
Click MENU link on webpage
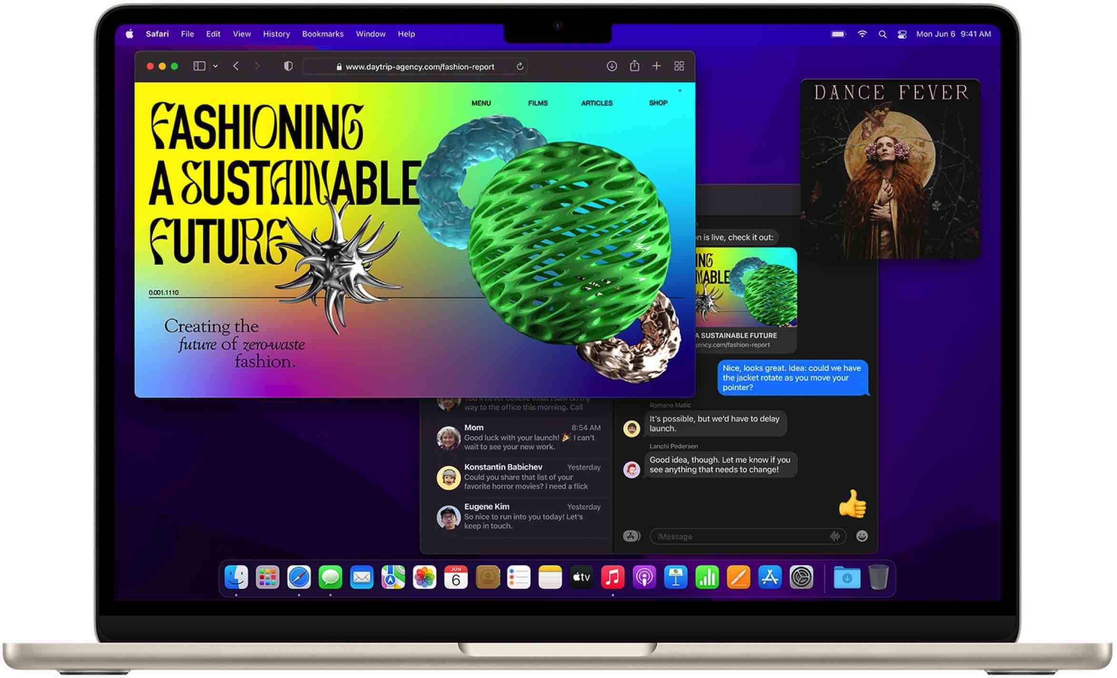[481, 103]
